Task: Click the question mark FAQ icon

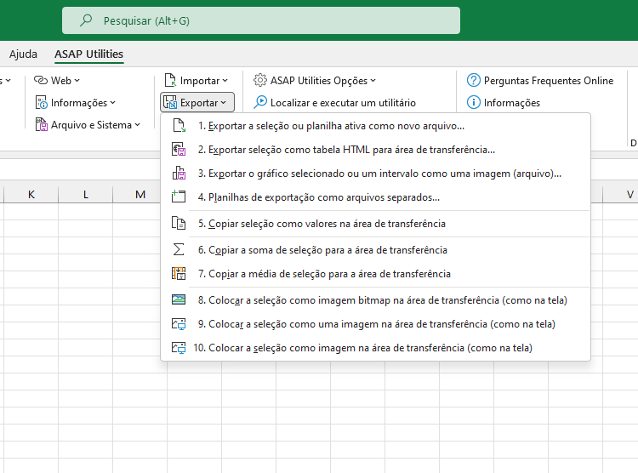Action: point(474,80)
